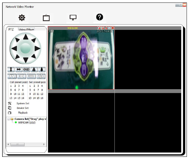Click the zoom-in tree icon with outline
The width and height of the screenshot is (190, 159).
click(34, 69)
